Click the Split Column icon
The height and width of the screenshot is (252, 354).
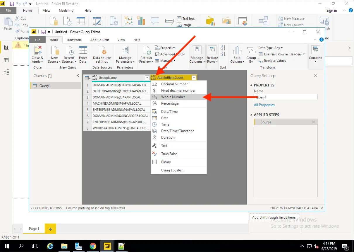coord(237,50)
